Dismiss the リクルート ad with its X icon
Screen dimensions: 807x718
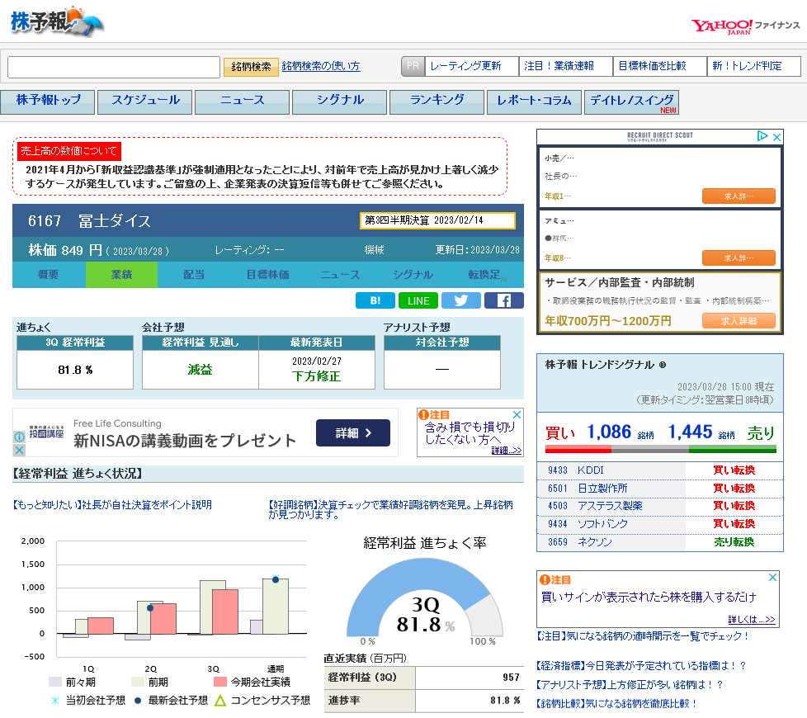(776, 138)
